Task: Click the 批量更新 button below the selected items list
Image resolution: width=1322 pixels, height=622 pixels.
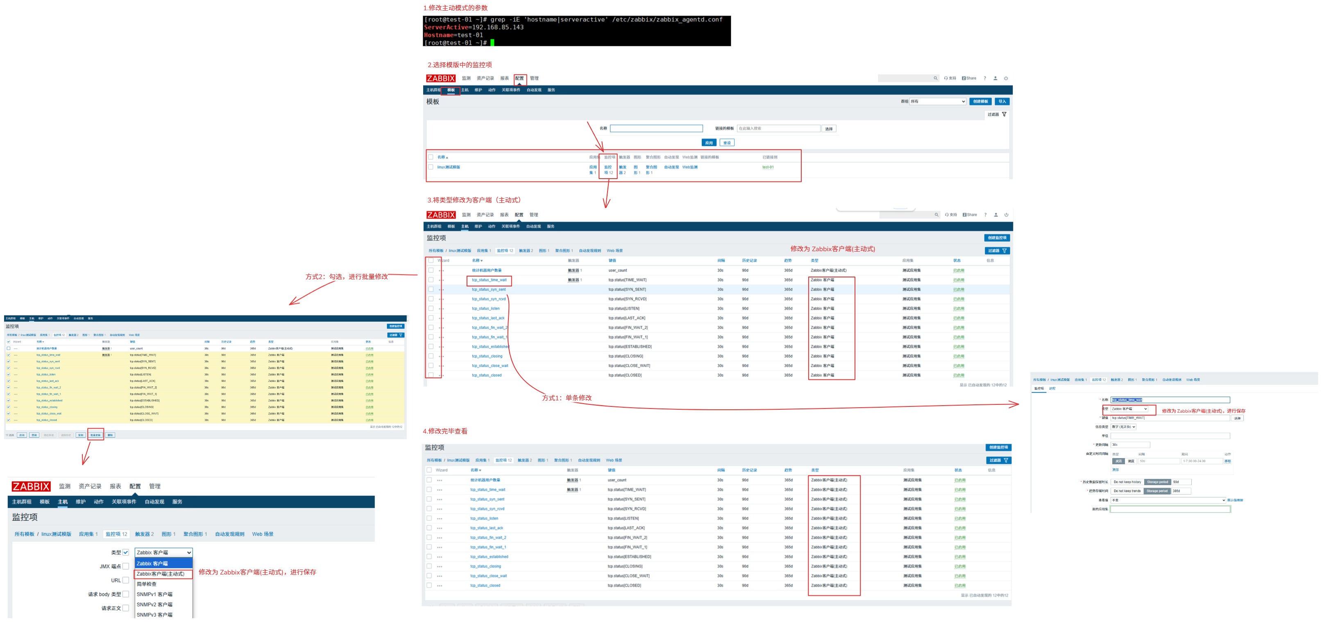Action: coord(95,435)
